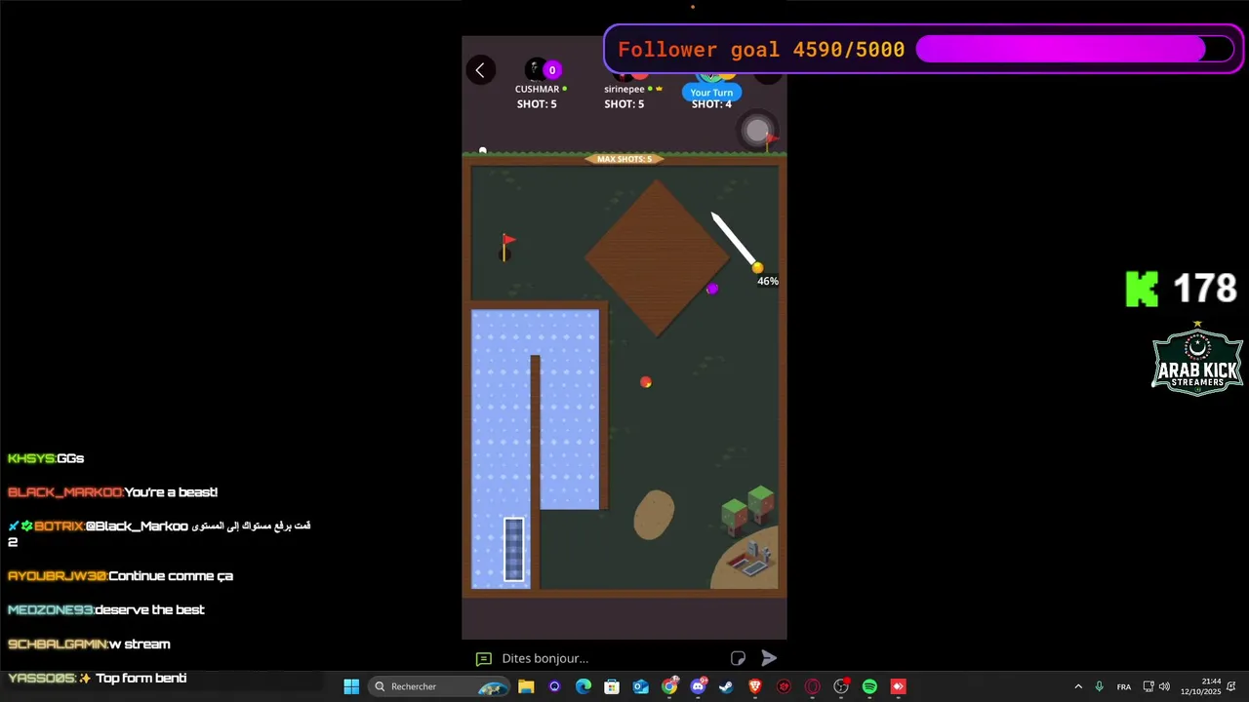The image size is (1249, 702).
Task: Open Steam from taskbar
Action: 726,686
